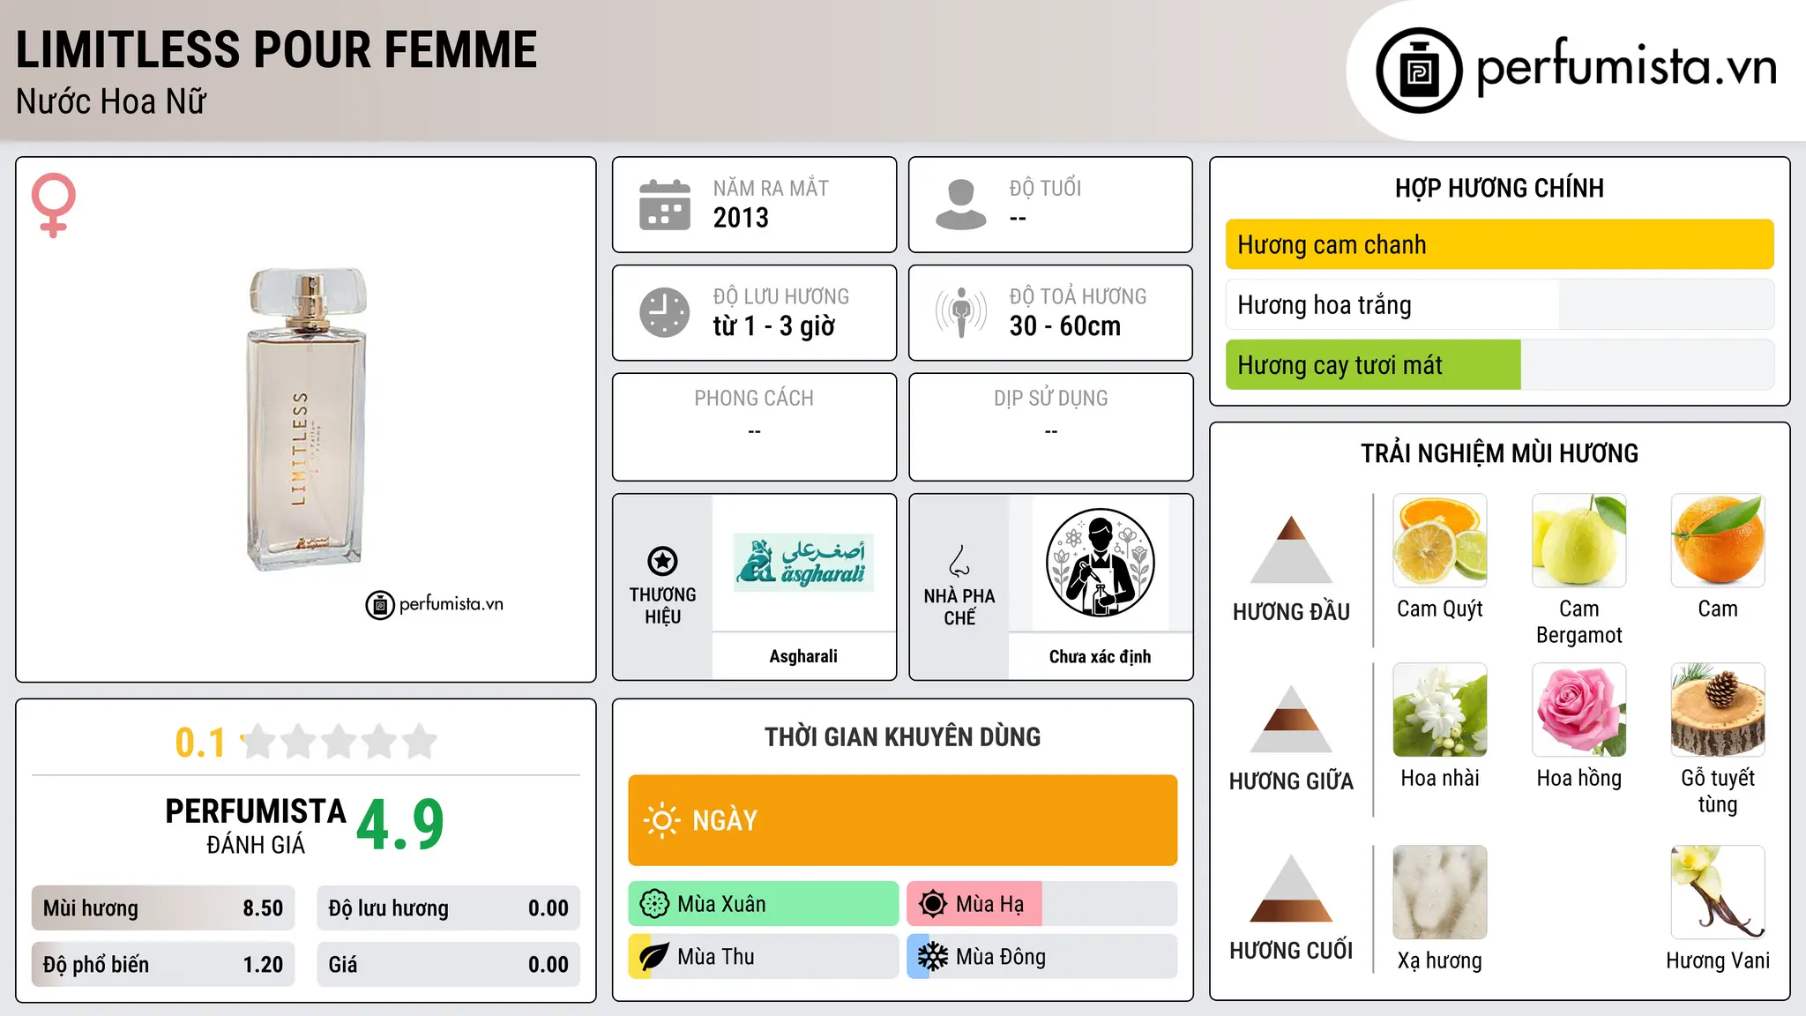Click the Hợp hương chính heading
This screenshot has width=1806, height=1016.
pos(1499,188)
